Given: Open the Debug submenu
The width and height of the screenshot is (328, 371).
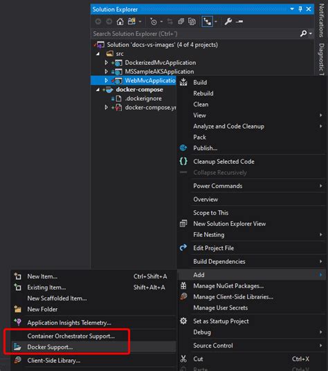Looking at the screenshot, I should (251, 332).
